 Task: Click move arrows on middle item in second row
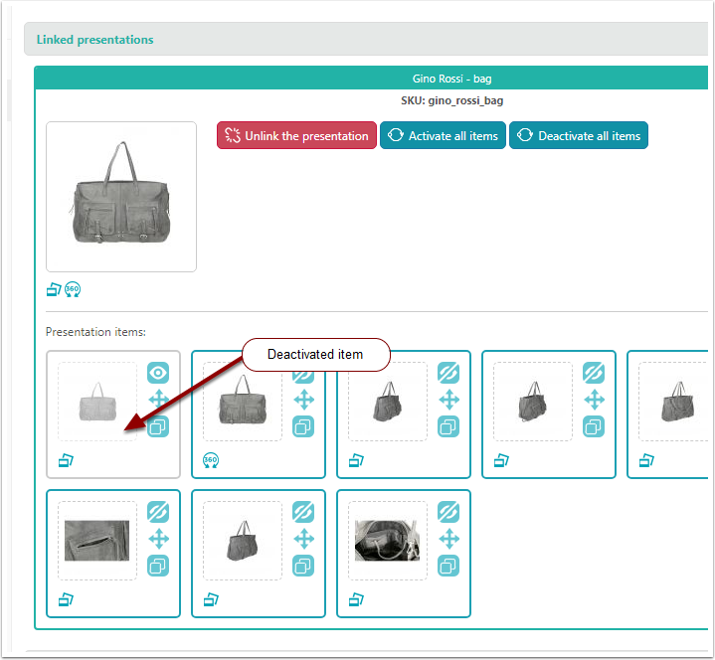coord(303,539)
